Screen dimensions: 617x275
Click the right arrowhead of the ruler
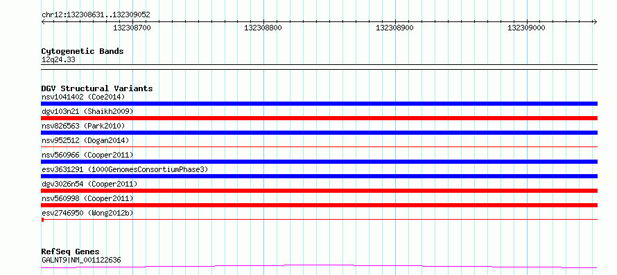pos(596,21)
